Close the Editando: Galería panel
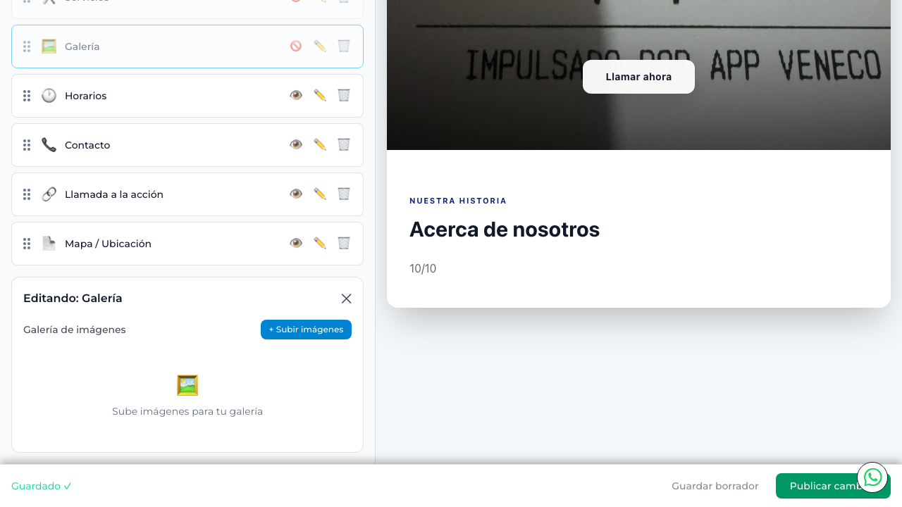 (346, 299)
